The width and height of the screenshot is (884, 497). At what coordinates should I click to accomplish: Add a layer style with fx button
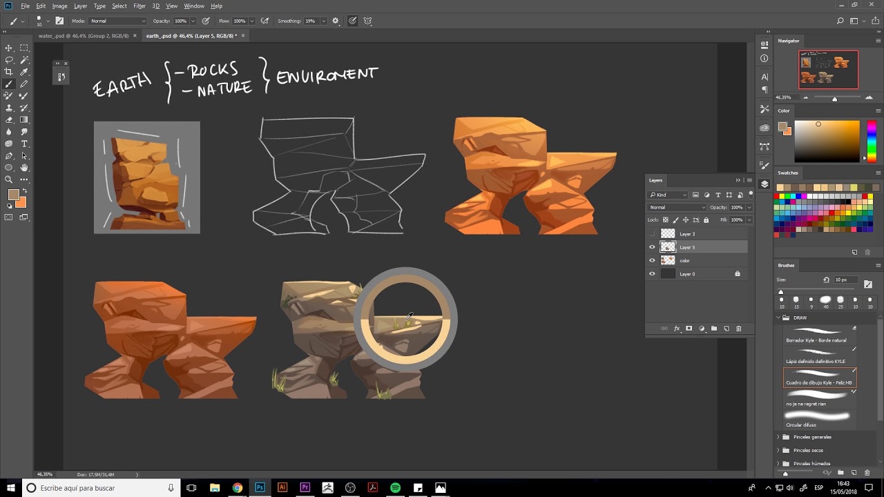pos(677,329)
